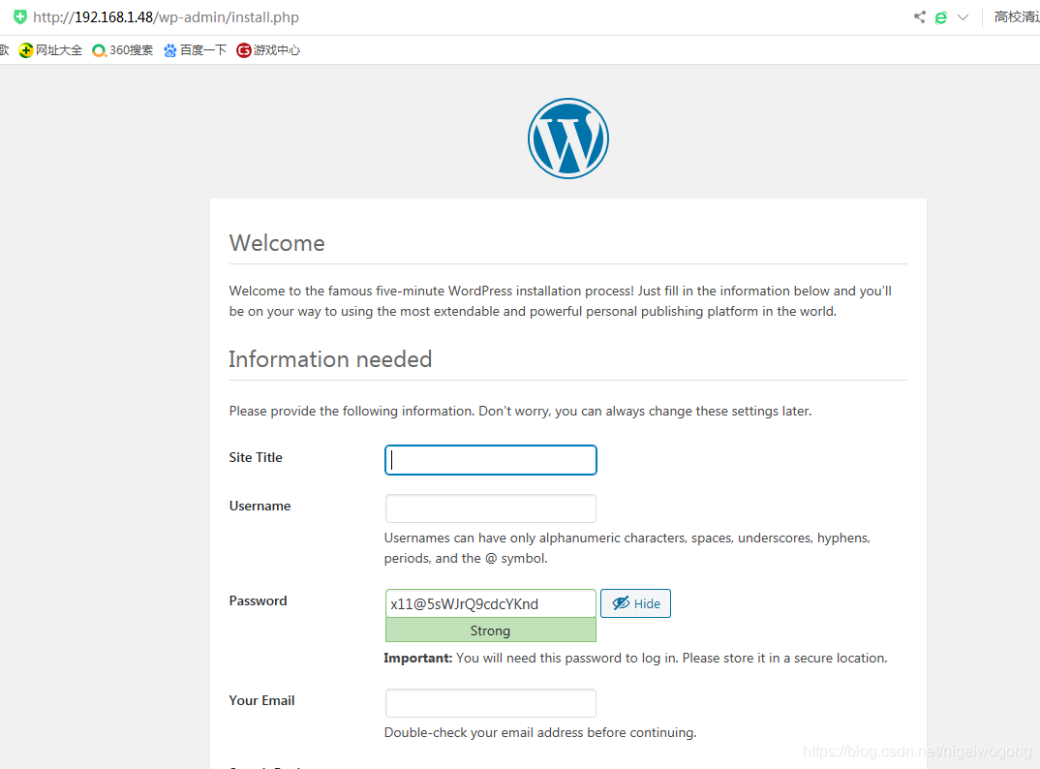The height and width of the screenshot is (769, 1040).
Task: Click the Your Email label
Action: point(262,700)
